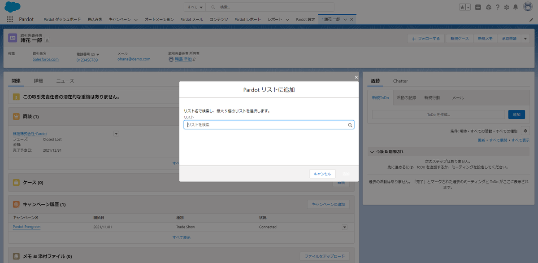Open the activity filter gear icon

[x=525, y=131]
